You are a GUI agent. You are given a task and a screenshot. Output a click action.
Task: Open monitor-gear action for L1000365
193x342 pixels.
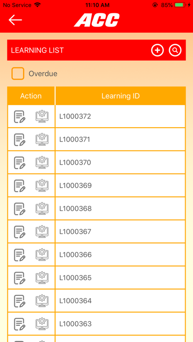[42, 278]
